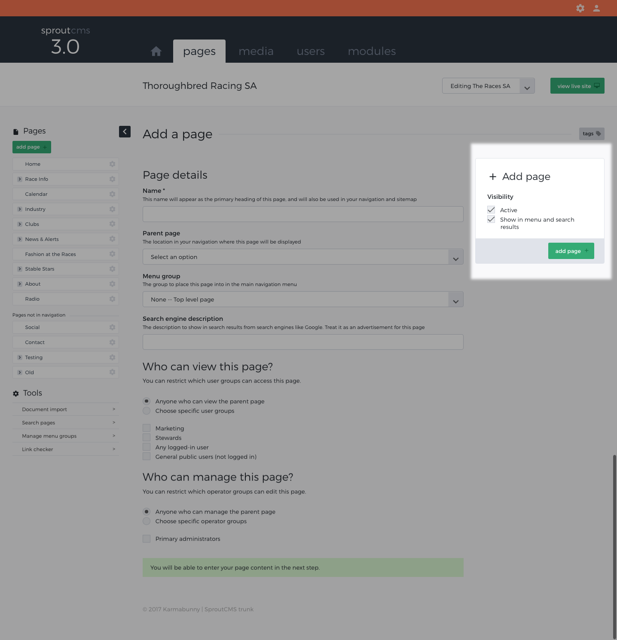The height and width of the screenshot is (640, 617).
Task: Switch to the media tab
Action: [x=256, y=51]
